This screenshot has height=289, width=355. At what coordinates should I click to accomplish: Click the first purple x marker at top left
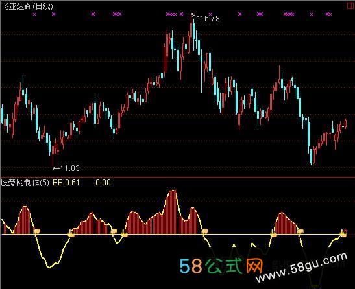34,14
